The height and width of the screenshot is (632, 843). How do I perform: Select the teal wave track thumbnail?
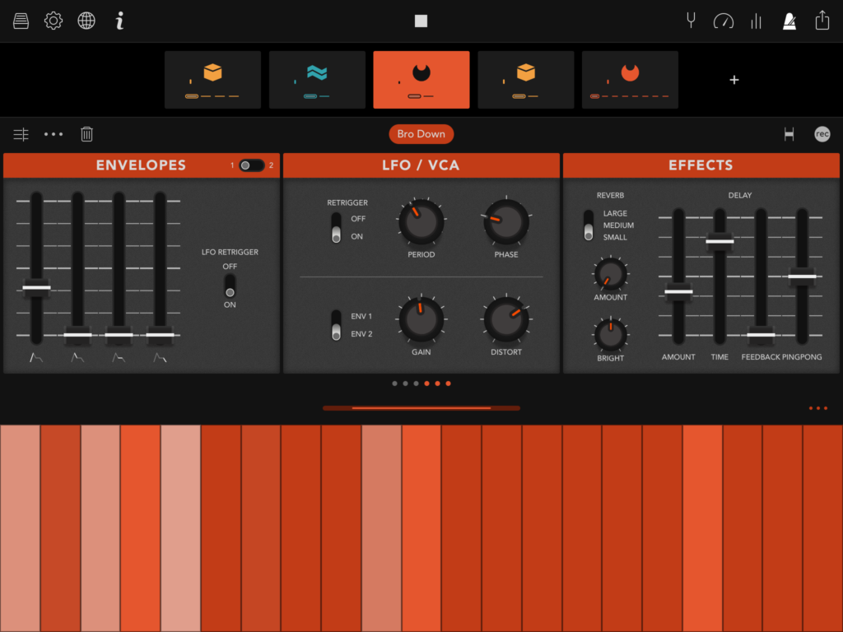pos(317,80)
